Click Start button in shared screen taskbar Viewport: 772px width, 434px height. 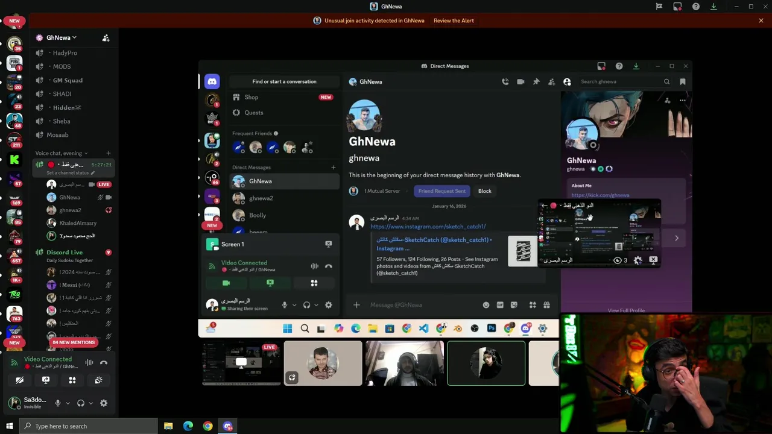click(288, 329)
